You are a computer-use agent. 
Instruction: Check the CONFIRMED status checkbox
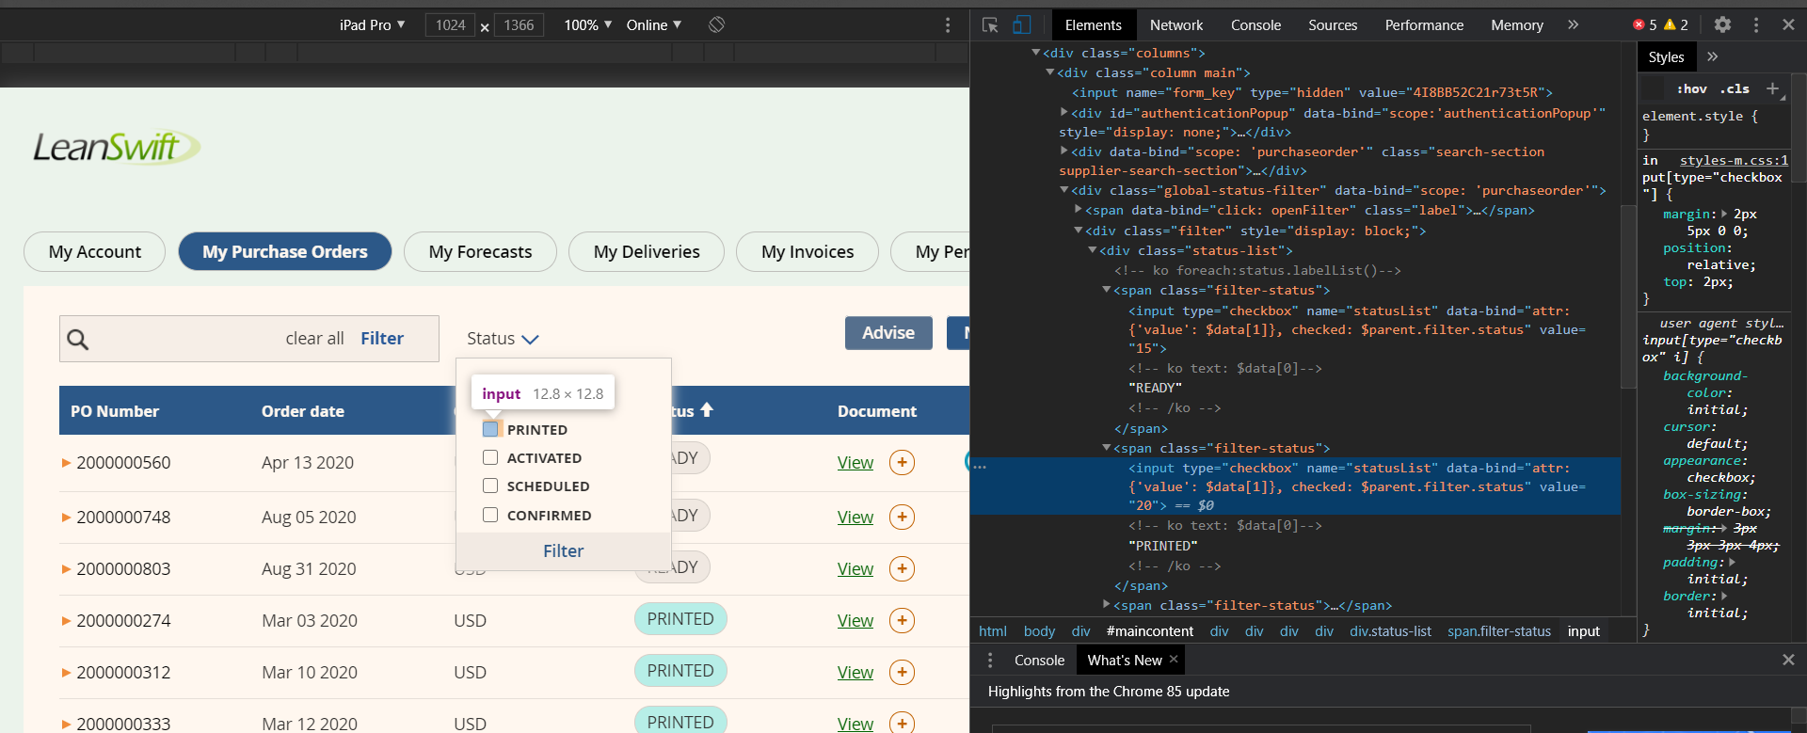click(x=490, y=515)
